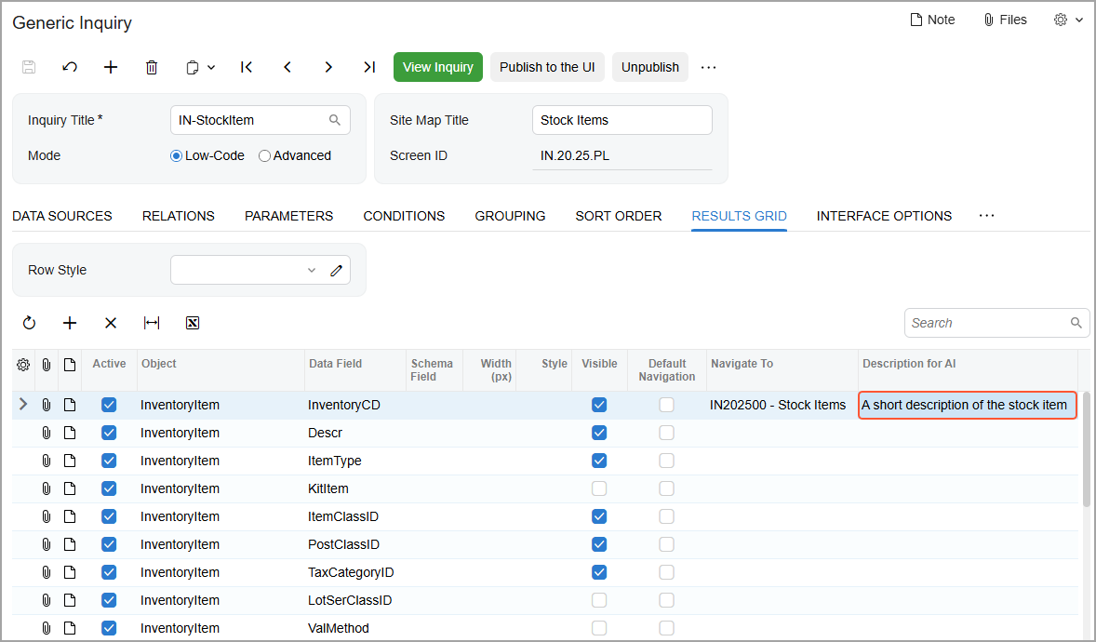Switch to the GROUPING tab
Viewport: 1096px width, 642px height.
510,216
